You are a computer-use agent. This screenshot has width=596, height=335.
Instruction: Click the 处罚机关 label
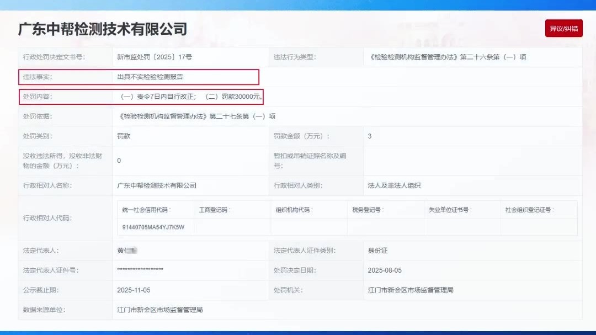click(288, 290)
